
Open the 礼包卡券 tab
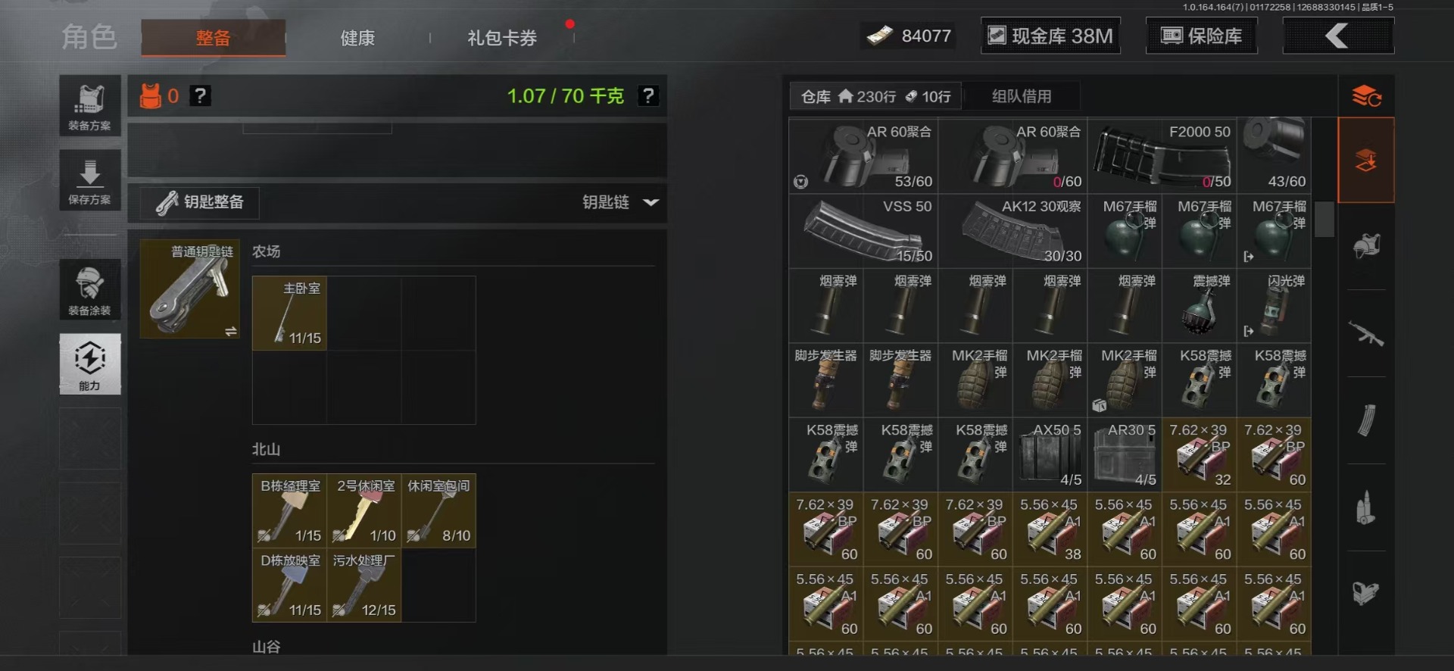tap(502, 38)
